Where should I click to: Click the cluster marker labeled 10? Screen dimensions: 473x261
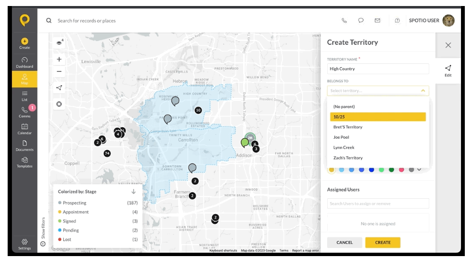click(198, 110)
